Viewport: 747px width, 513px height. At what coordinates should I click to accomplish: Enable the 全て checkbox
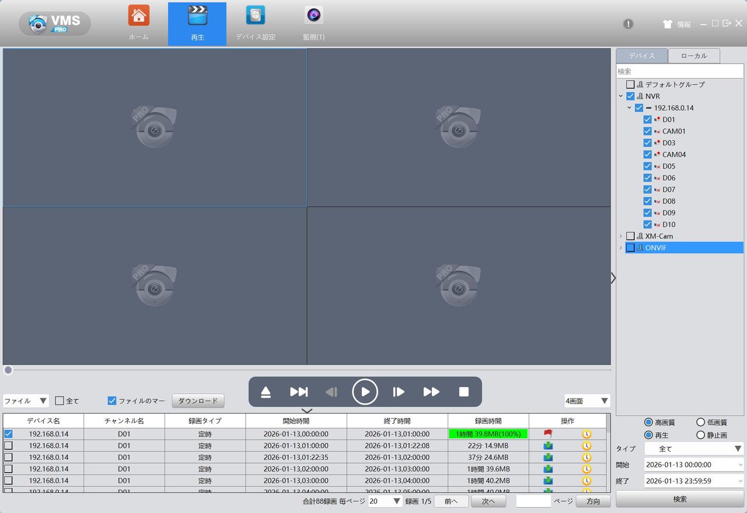tap(60, 401)
